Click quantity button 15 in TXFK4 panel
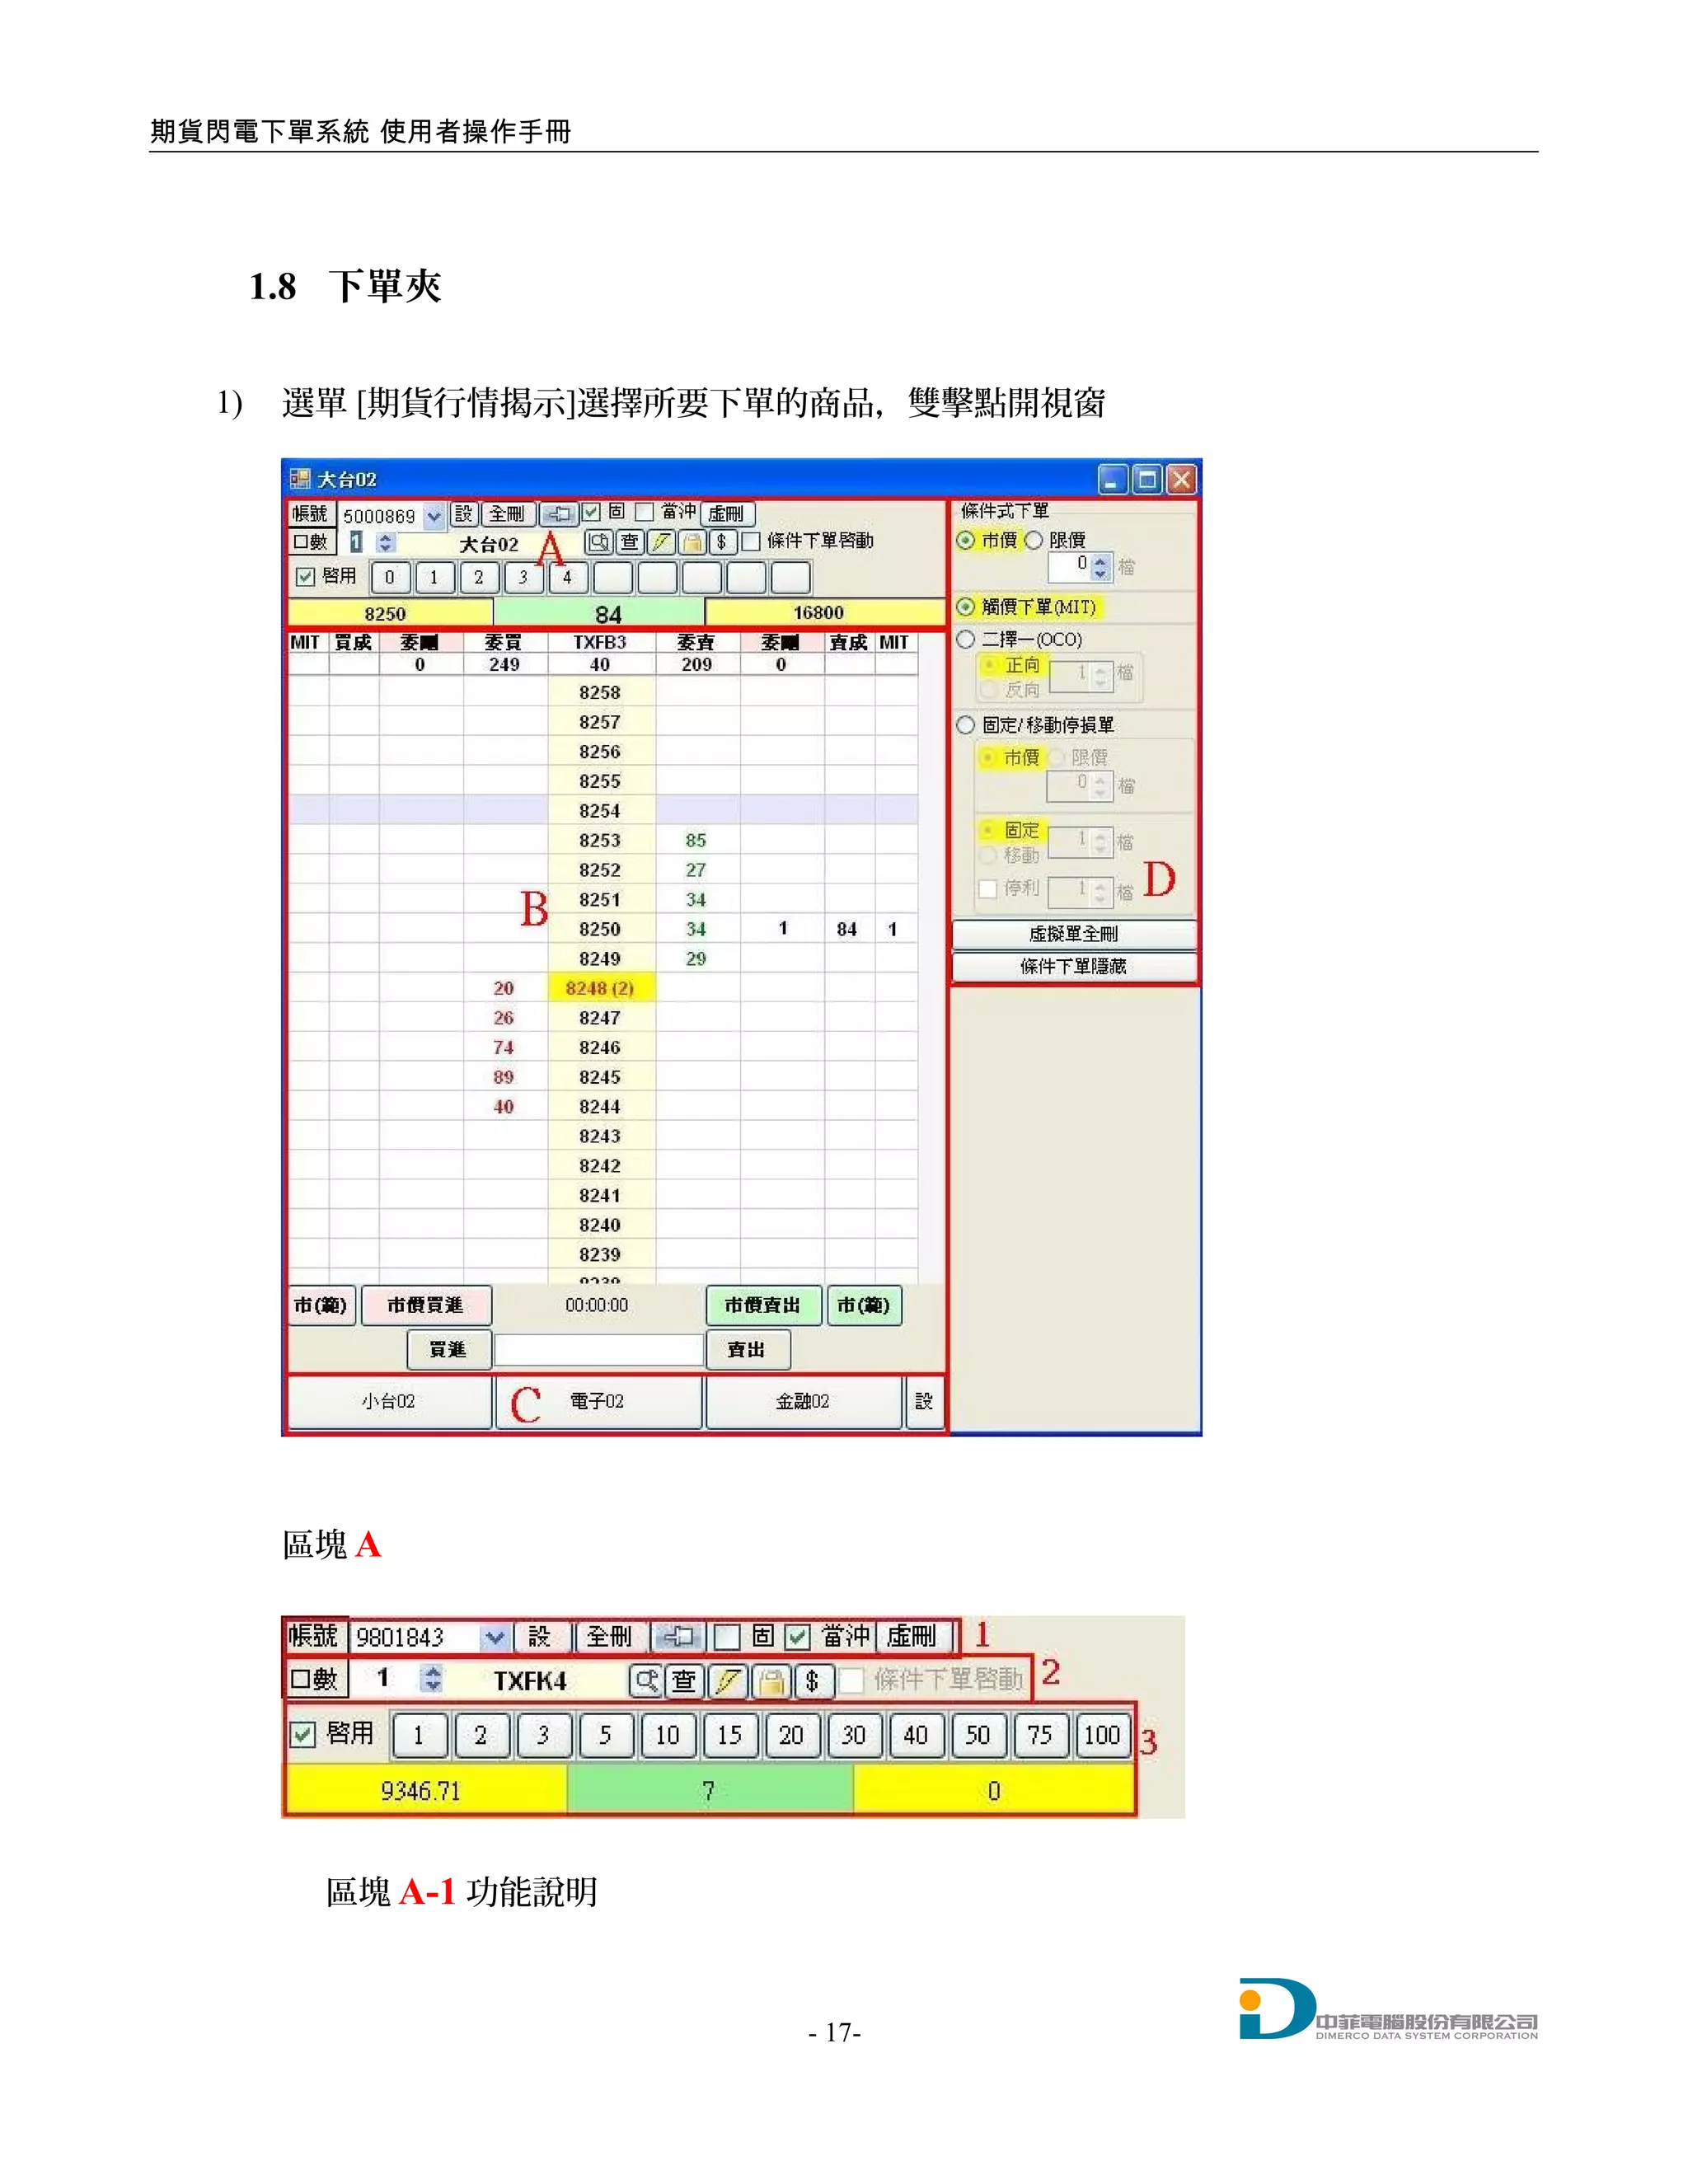The height and width of the screenshot is (2184, 1688). coord(729,1736)
